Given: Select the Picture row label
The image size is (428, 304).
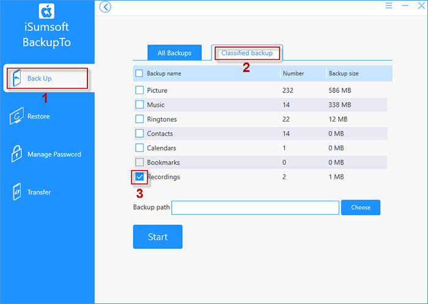Looking at the screenshot, I should [157, 91].
